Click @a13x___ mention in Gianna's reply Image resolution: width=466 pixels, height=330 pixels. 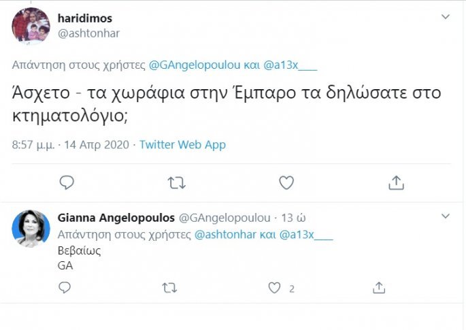[312, 235]
